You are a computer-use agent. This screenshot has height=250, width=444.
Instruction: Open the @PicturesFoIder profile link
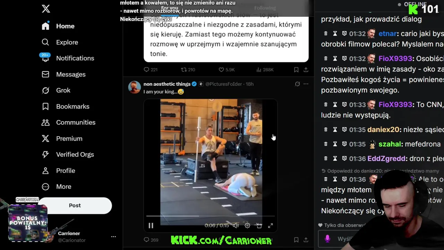[225, 84]
